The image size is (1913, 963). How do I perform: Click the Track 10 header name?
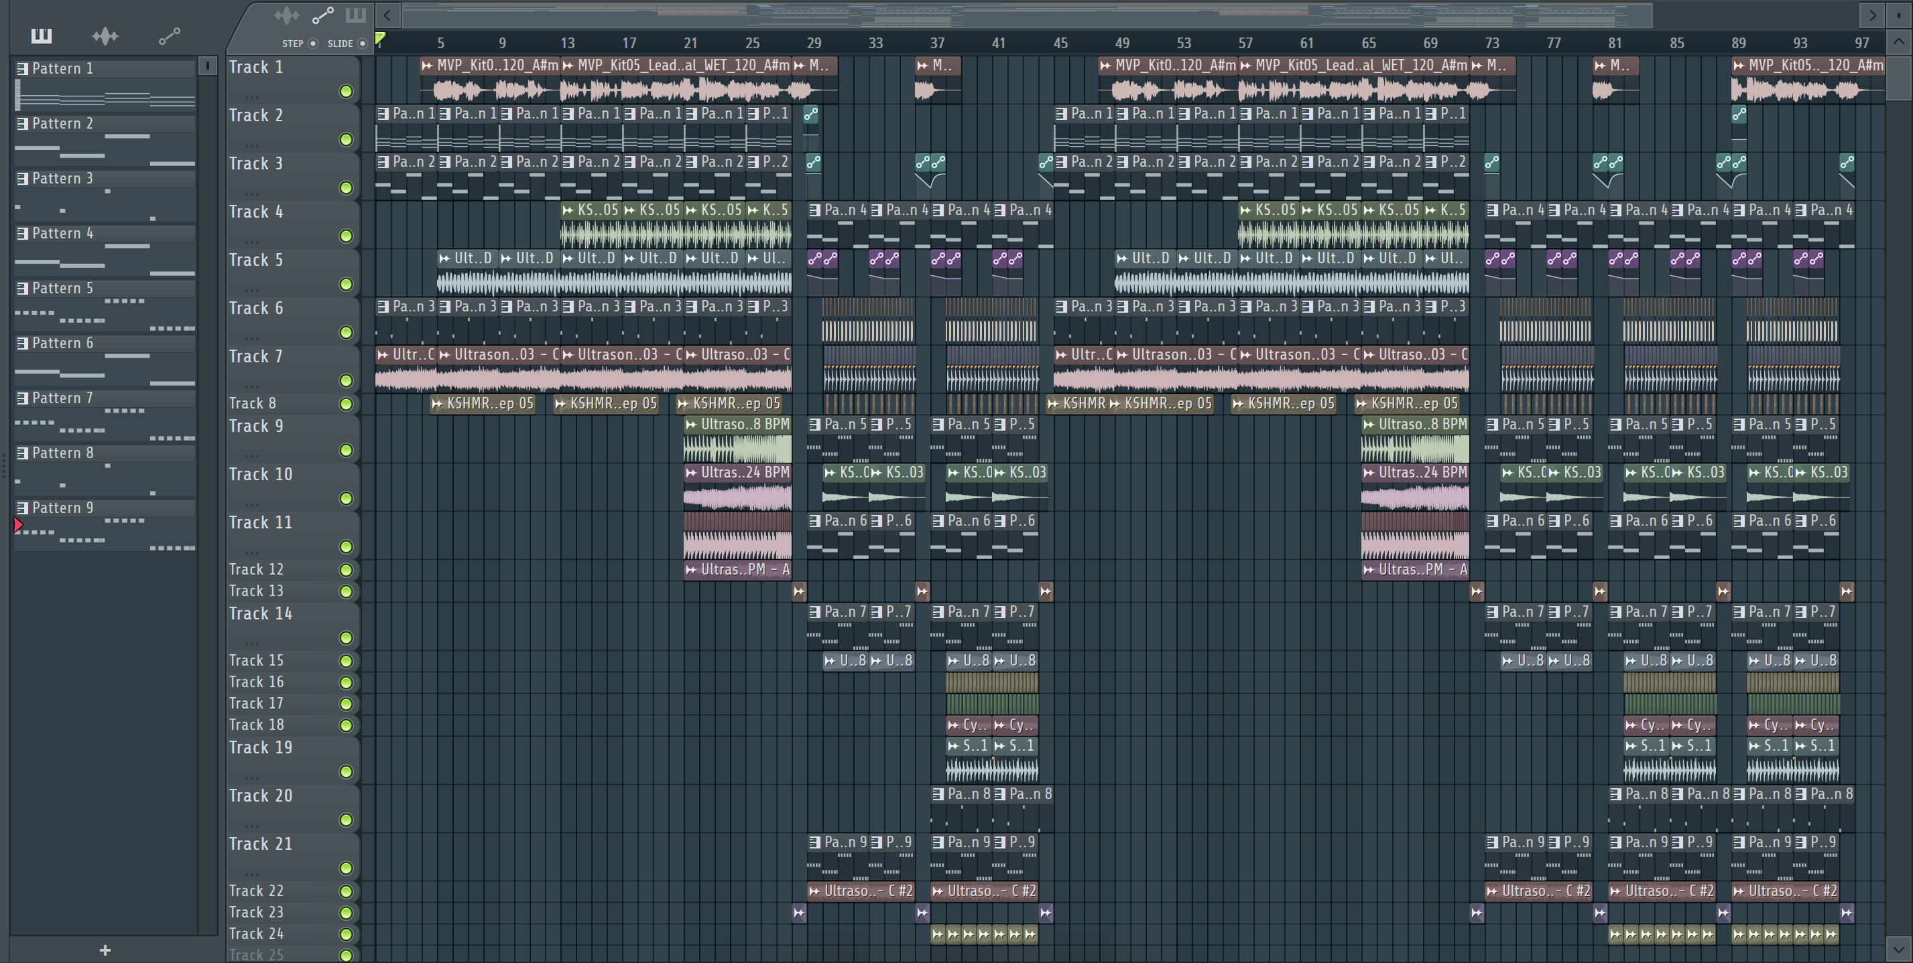pos(261,474)
